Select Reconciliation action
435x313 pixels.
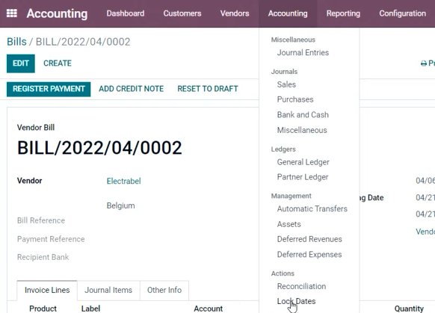pos(301,286)
